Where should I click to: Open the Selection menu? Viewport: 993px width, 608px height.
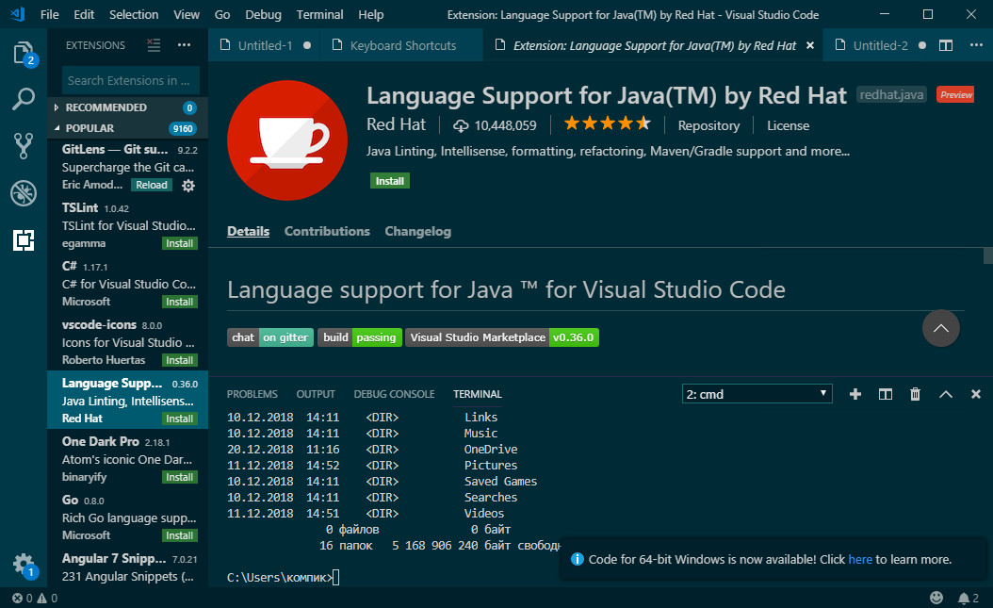134,14
